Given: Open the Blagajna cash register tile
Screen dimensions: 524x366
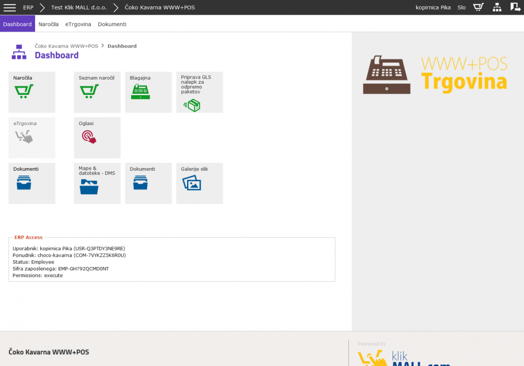Looking at the screenshot, I should click(148, 92).
